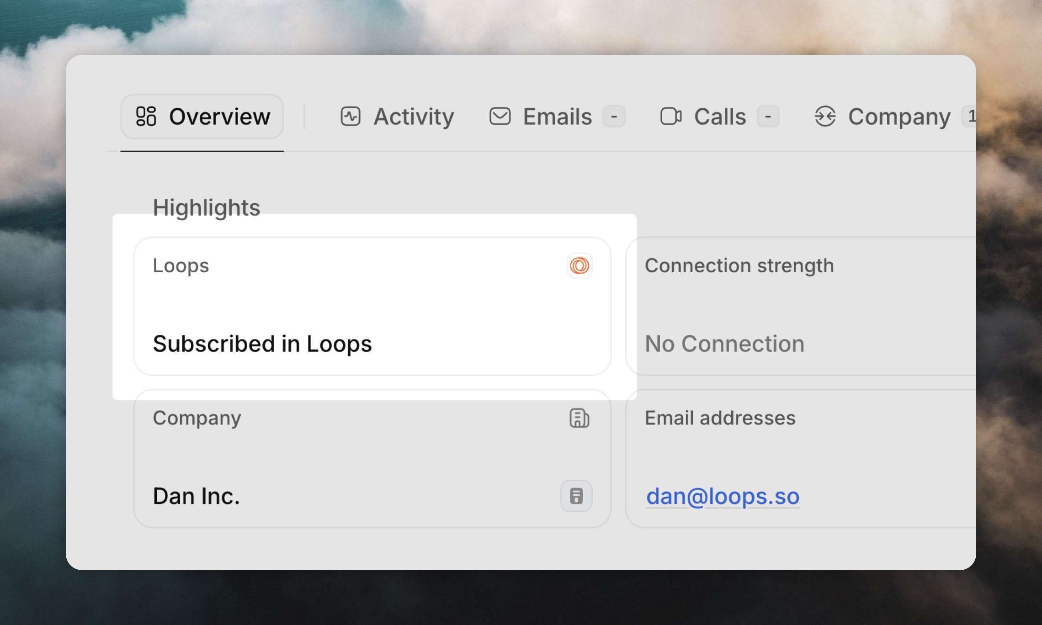Click the dan@loops.so email link
Viewport: 1042px width, 625px height.
(723, 496)
